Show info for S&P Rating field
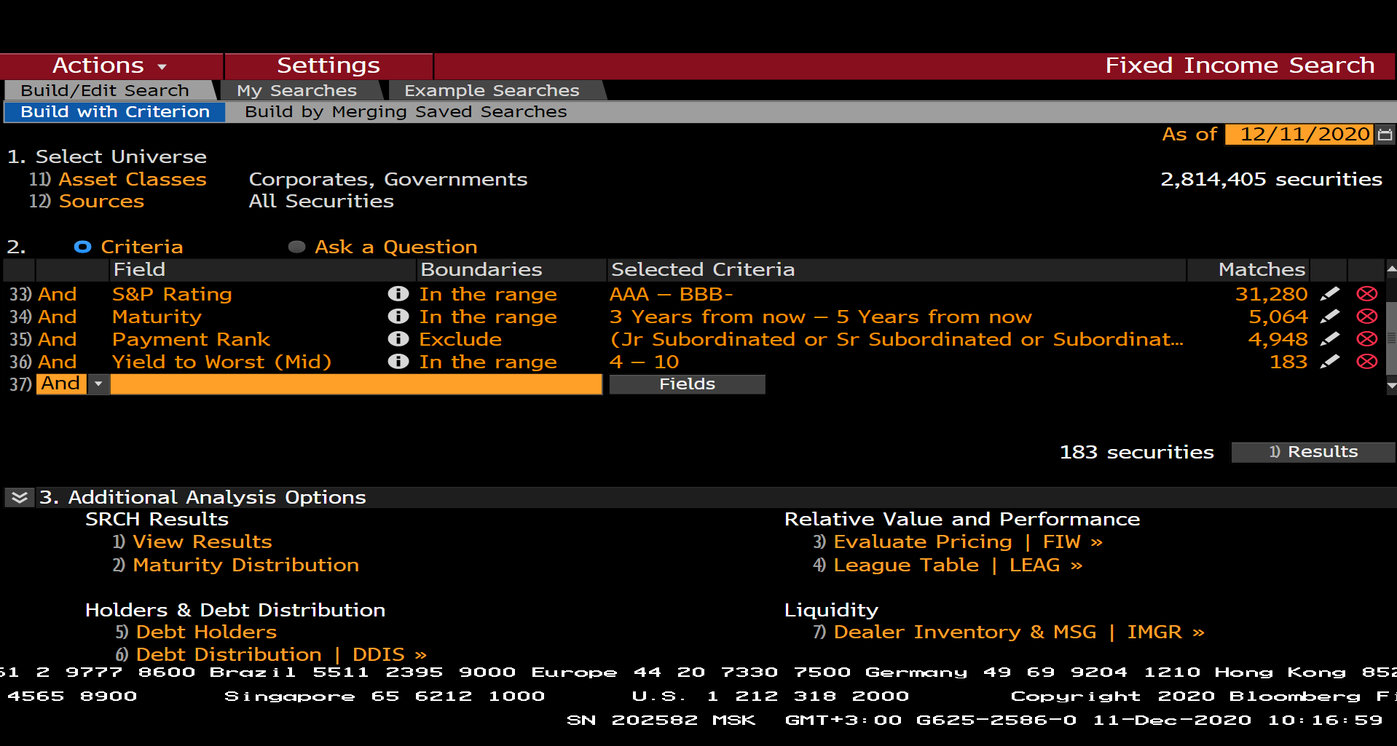This screenshot has width=1397, height=746. [398, 293]
